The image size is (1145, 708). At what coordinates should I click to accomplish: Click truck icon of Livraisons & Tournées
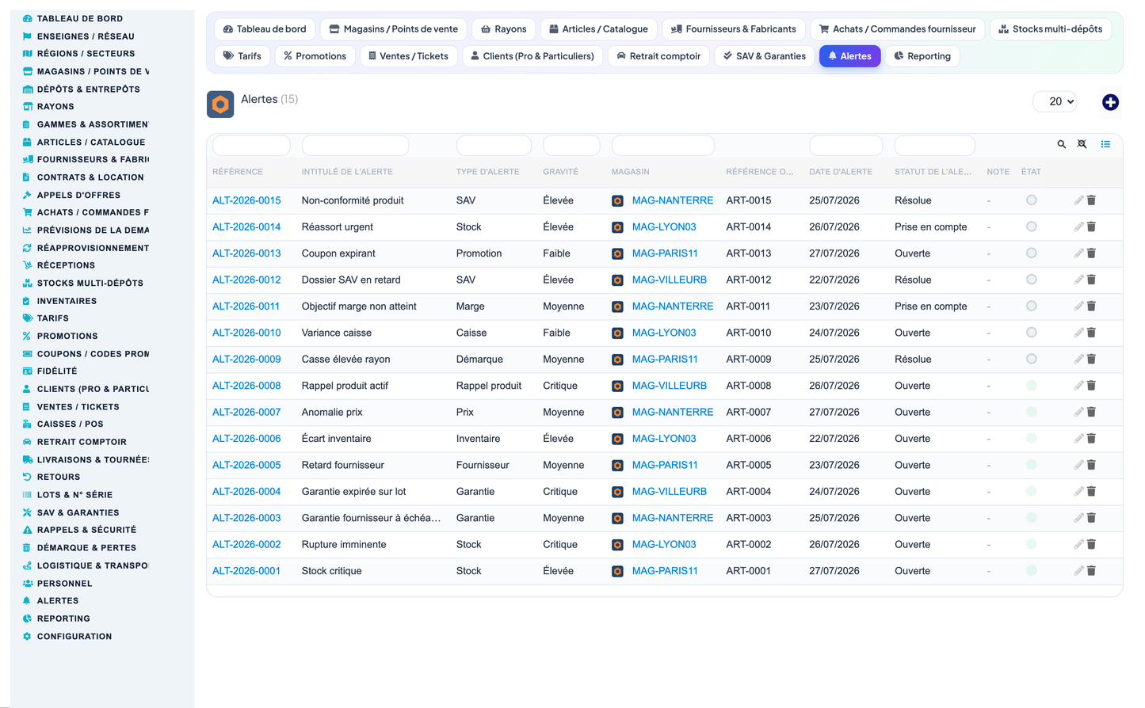pos(27,459)
